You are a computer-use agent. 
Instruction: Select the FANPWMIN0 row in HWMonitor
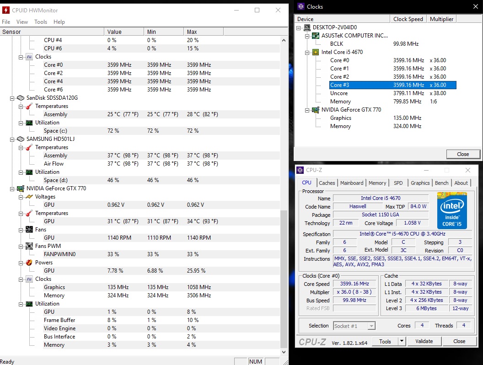[161, 254]
